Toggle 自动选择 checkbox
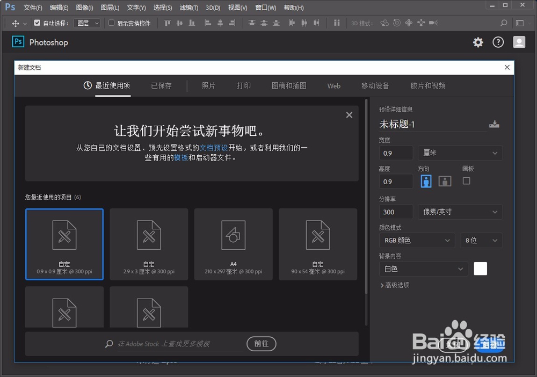 [x=37, y=23]
